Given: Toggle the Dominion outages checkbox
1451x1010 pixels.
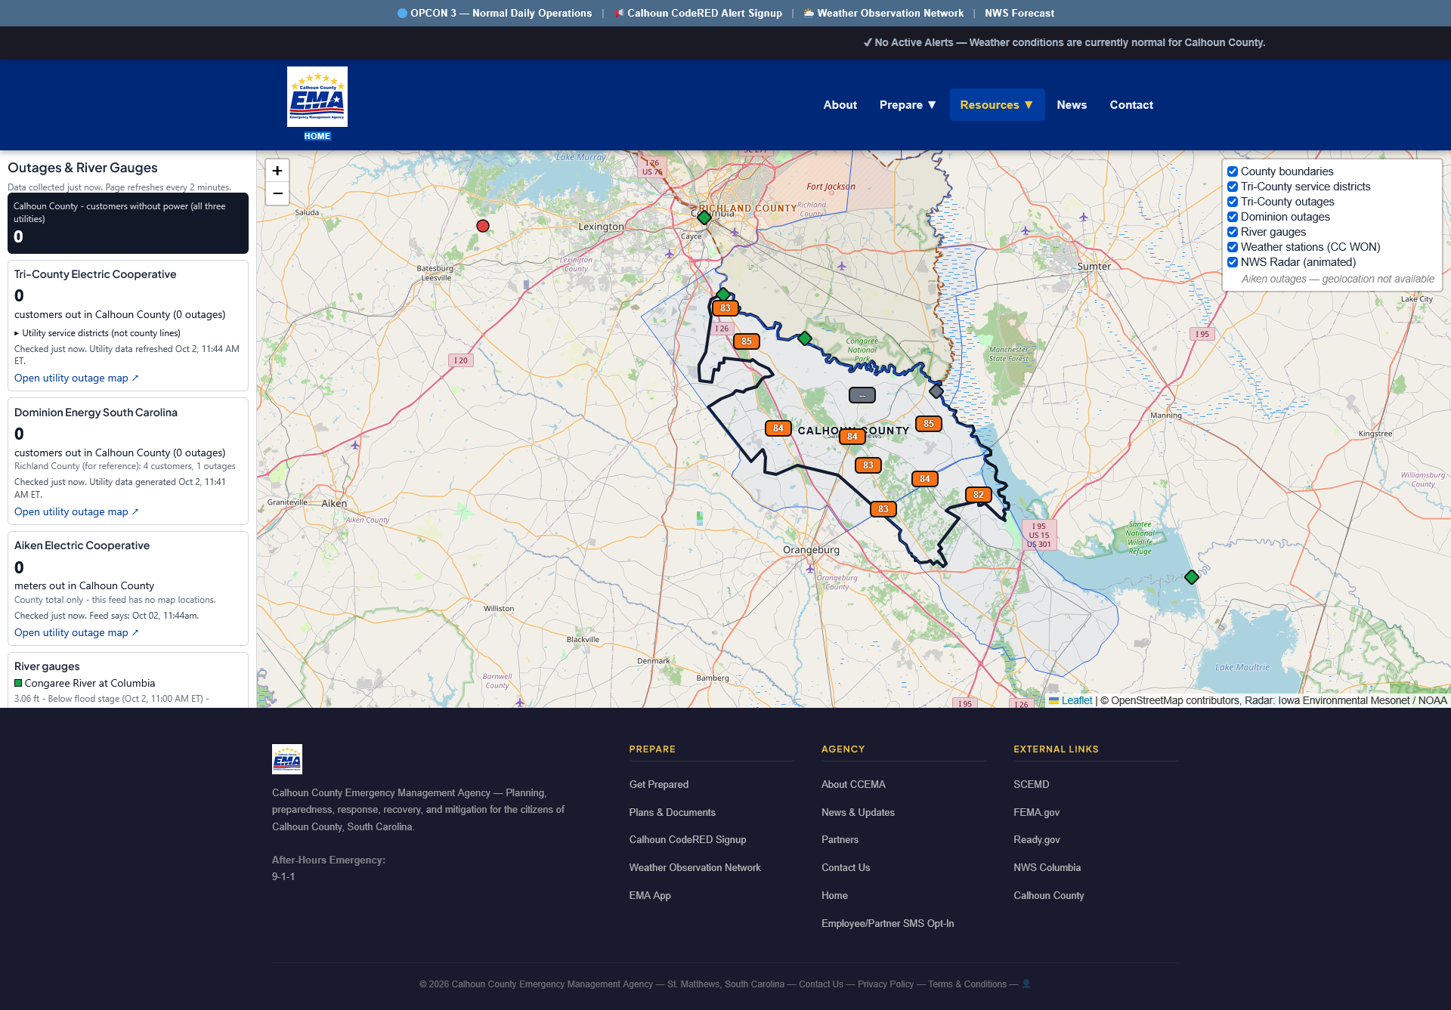Looking at the screenshot, I should [x=1233, y=217].
